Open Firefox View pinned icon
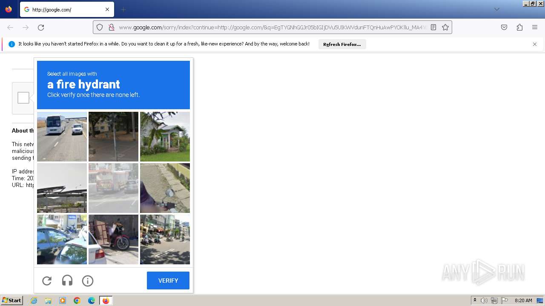The image size is (545, 306). 9,9
